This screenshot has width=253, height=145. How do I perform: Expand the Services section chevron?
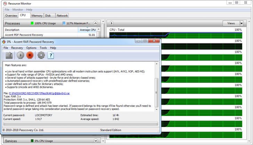(x=96, y=141)
